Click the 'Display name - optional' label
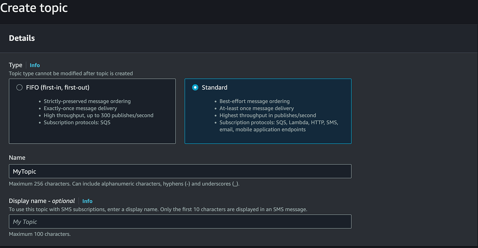 [x=42, y=201]
